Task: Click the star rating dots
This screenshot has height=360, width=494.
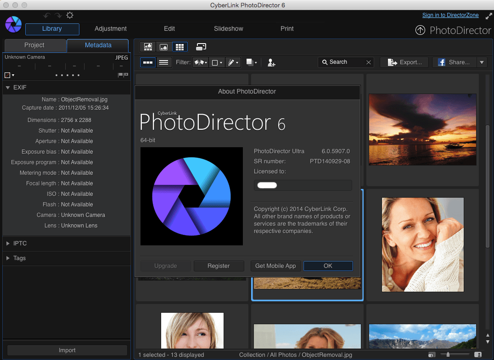Action: [x=67, y=75]
